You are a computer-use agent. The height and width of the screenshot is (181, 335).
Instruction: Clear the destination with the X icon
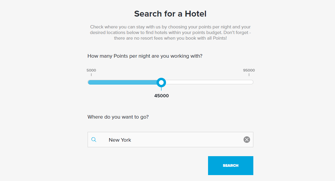coord(247,139)
